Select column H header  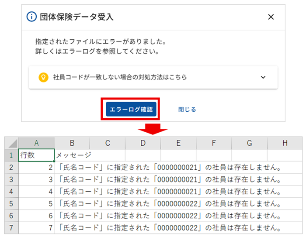pyautogui.click(x=285, y=143)
